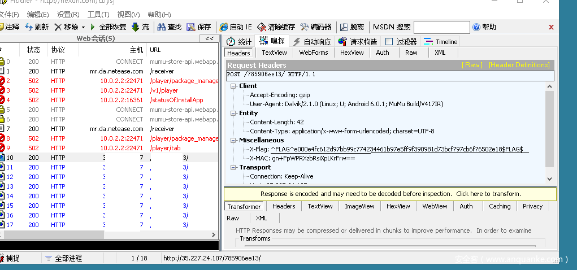Toggle the 流 streaming mode button
577x270 pixels.
136,27
